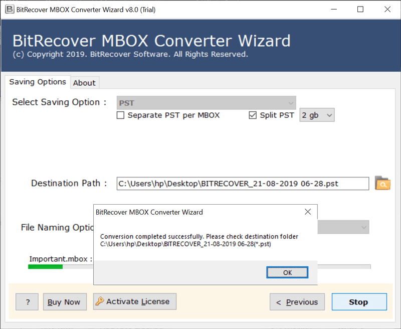The width and height of the screenshot is (401, 329).
Task: Click the BitRecover app icon in title bar
Action: [10, 10]
